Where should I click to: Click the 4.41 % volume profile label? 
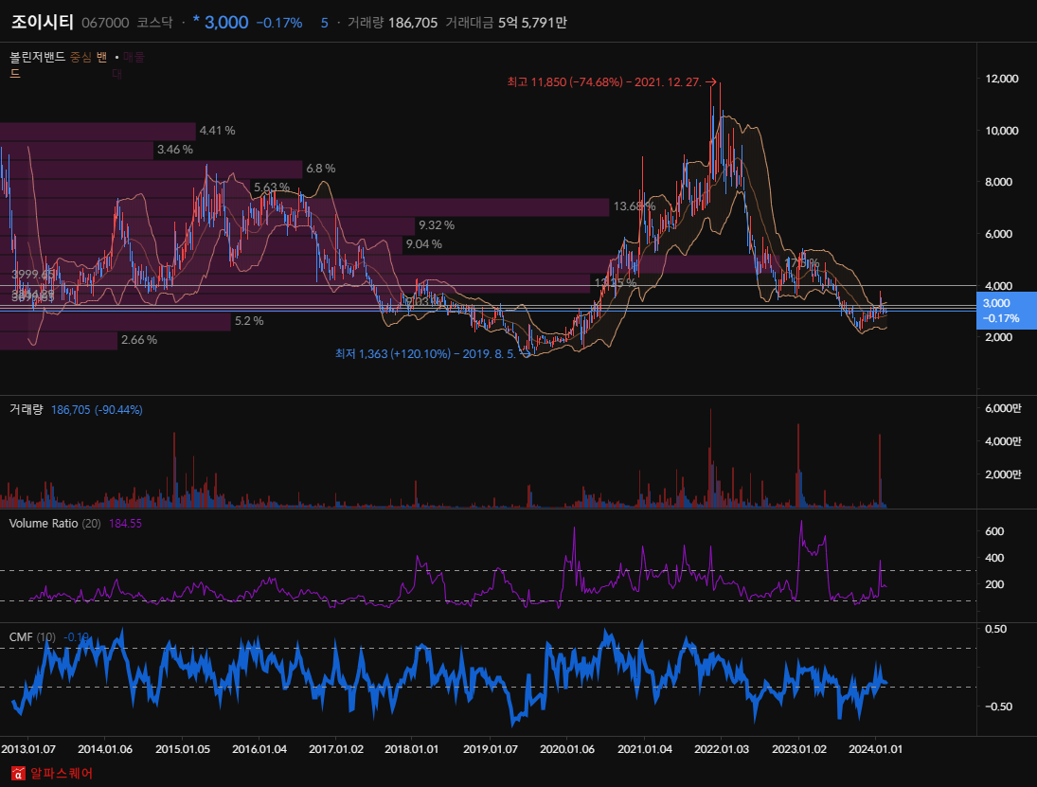point(218,131)
